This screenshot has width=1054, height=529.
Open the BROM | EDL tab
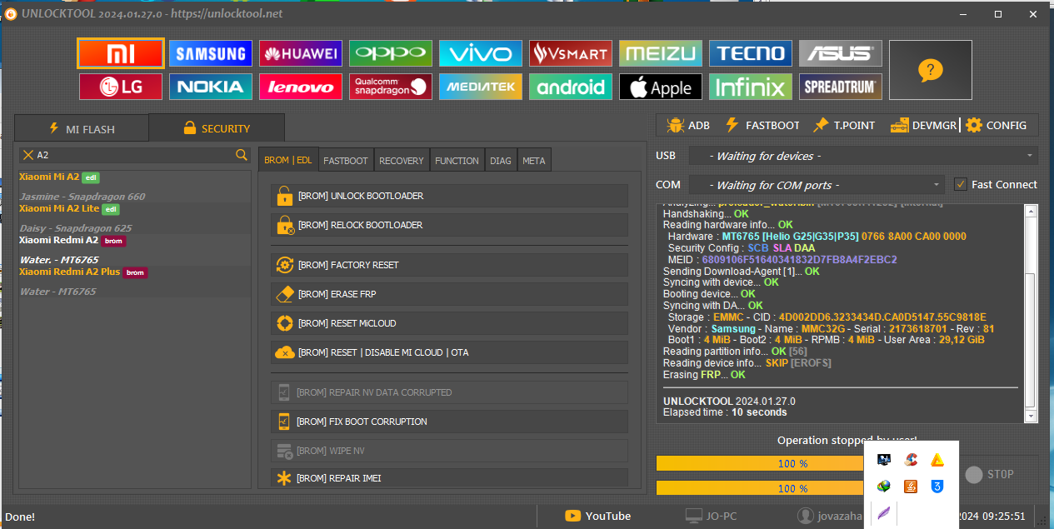click(x=288, y=160)
